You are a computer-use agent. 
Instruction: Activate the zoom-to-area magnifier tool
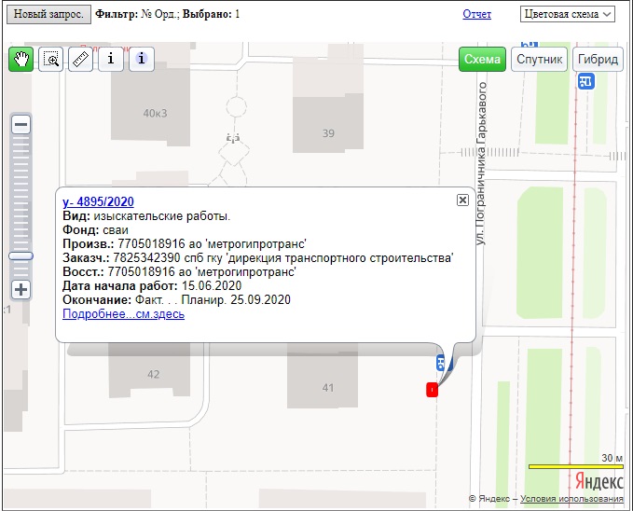pyautogui.click(x=51, y=59)
